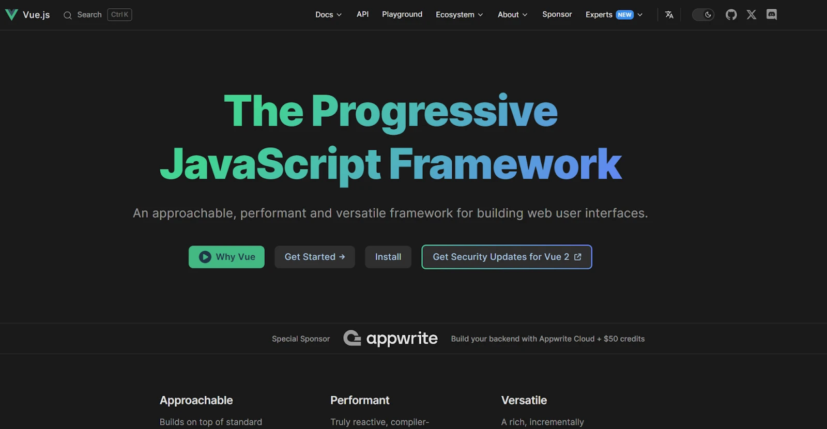The image size is (827, 429).
Task: Open the Playground menu item
Action: (402, 14)
